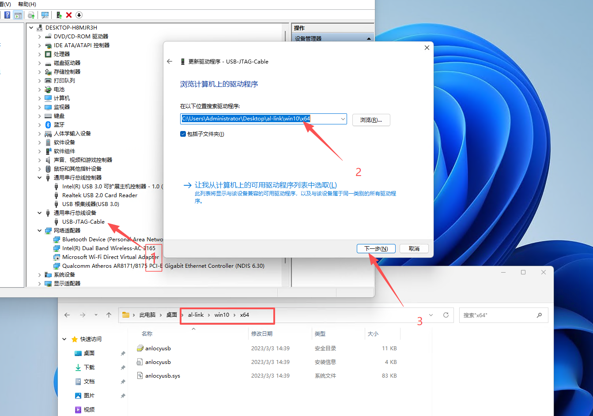Expand the 人体学输入设备 node
Viewport: 593px width, 416px height.
40,134
